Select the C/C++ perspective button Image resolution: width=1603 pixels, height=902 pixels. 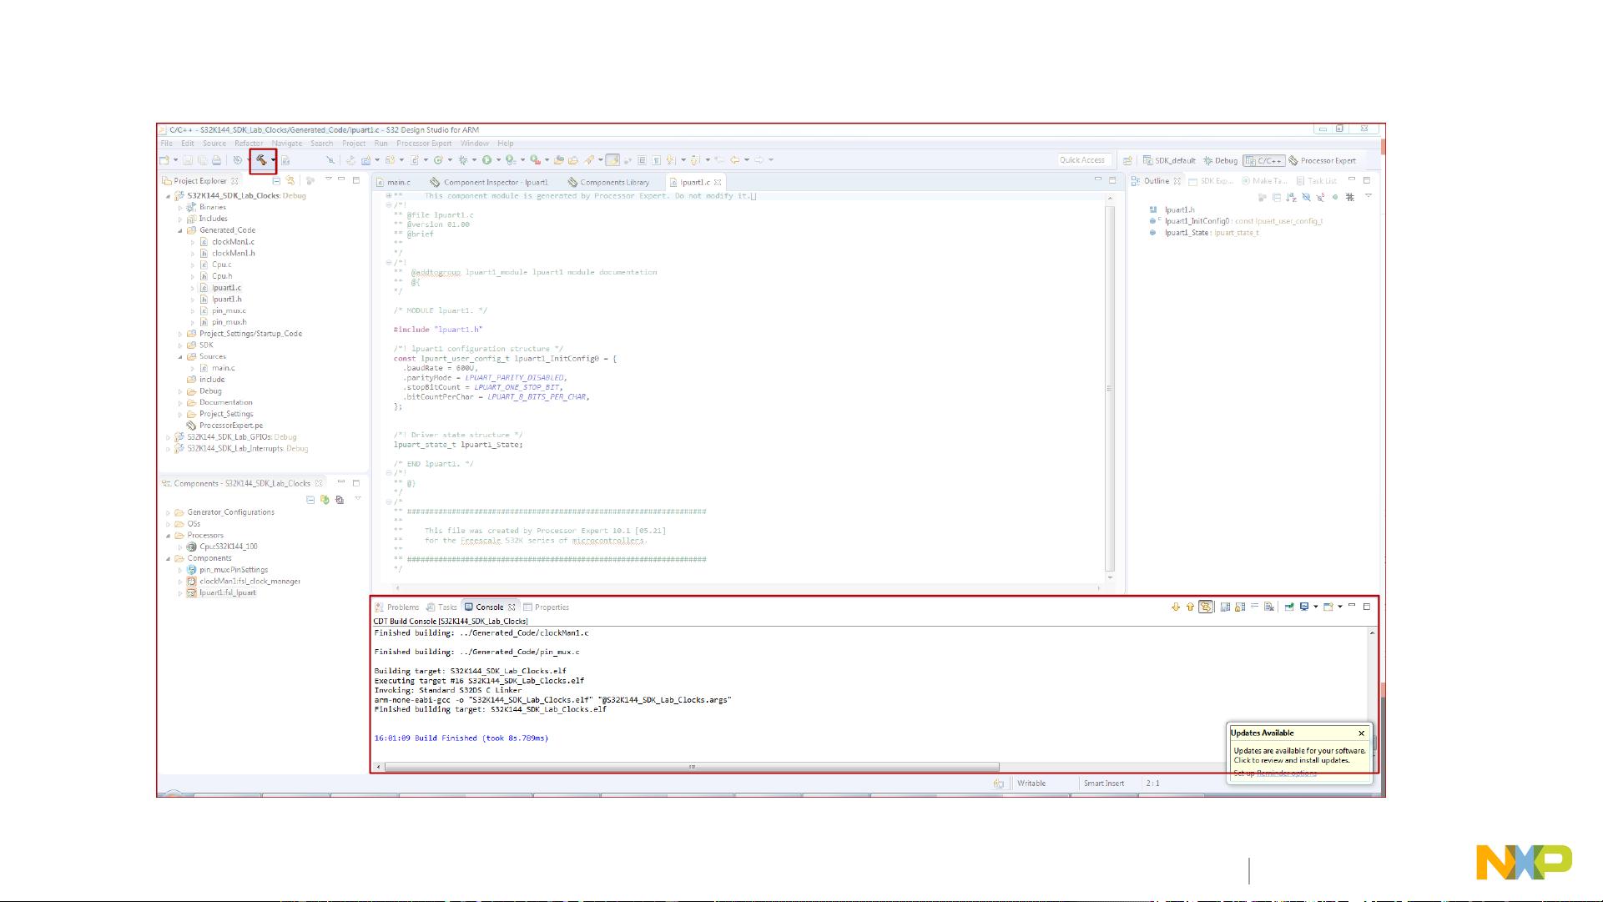[1263, 161]
